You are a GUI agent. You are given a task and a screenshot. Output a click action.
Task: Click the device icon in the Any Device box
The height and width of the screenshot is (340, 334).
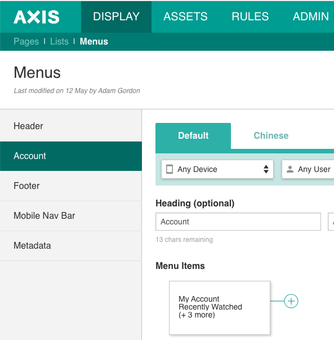pos(170,169)
